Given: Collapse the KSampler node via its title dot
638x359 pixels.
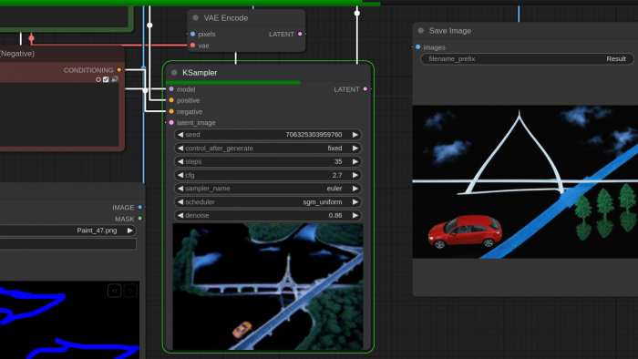Looking at the screenshot, I should [x=174, y=72].
